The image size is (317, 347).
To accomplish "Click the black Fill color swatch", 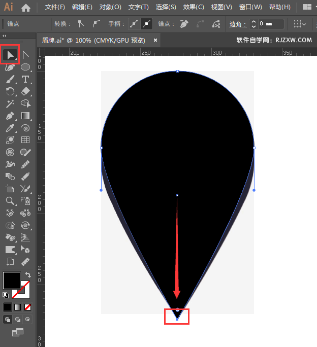I will click(11, 280).
